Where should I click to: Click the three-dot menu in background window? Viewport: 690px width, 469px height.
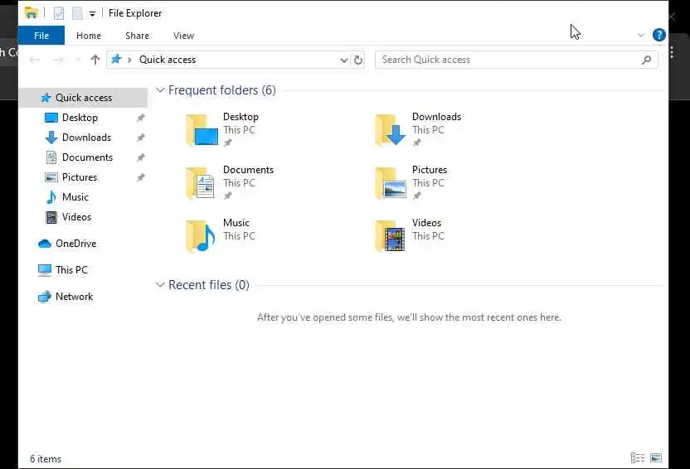coord(672,52)
